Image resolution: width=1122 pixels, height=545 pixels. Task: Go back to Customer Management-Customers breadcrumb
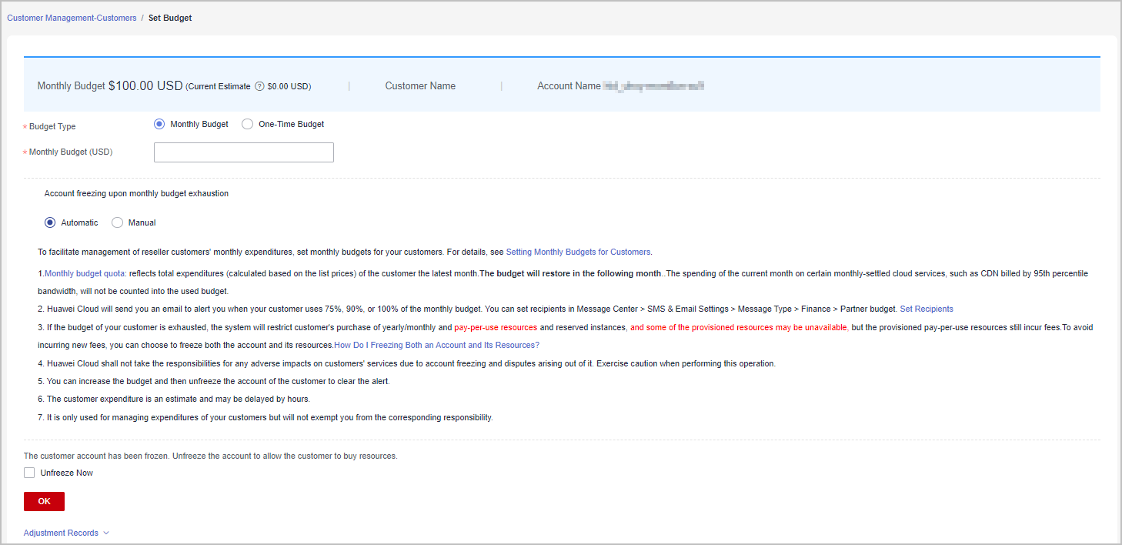[72, 18]
